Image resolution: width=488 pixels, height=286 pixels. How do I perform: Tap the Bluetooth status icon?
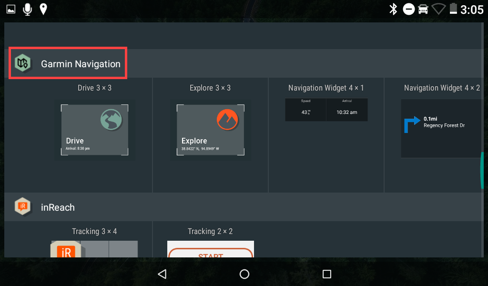click(x=393, y=10)
